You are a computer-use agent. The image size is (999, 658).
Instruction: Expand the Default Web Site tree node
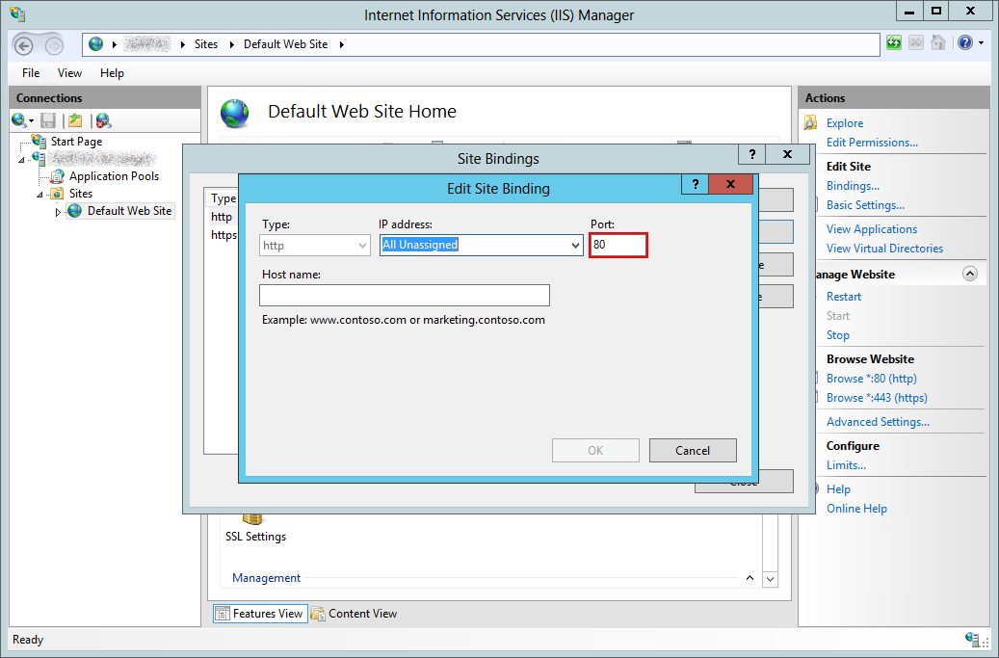pos(58,212)
